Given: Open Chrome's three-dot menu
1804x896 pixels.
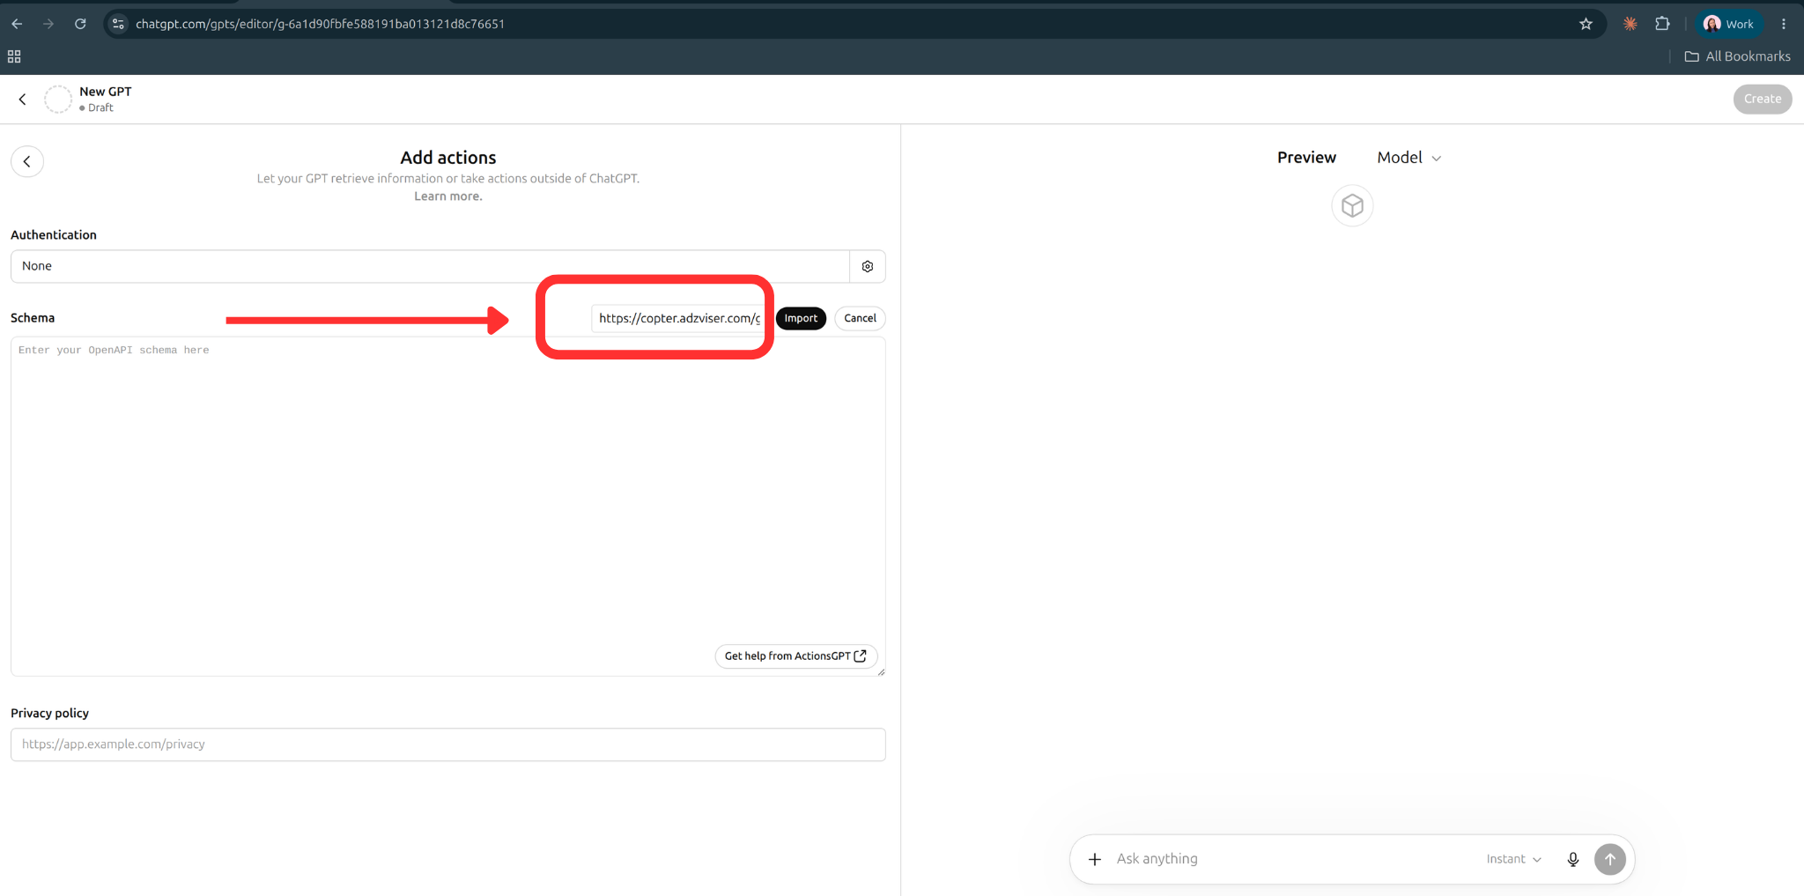Looking at the screenshot, I should [x=1784, y=24].
